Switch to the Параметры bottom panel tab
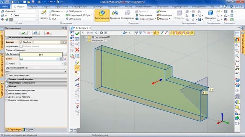The width and height of the screenshot is (245, 137). point(14,129)
